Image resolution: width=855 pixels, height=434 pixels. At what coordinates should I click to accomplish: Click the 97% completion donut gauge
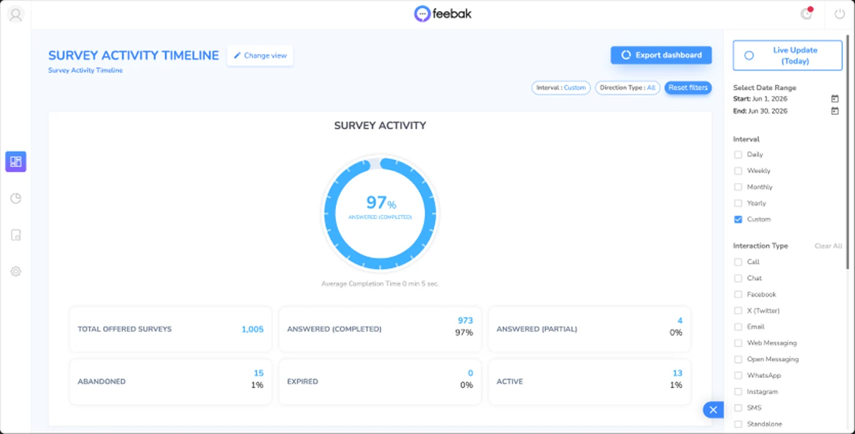380,214
